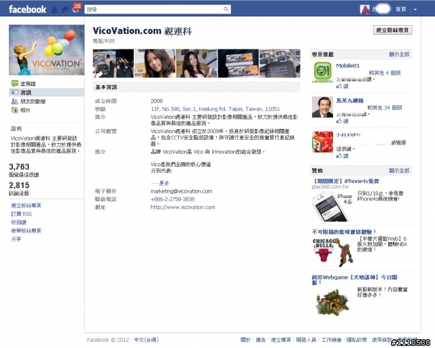Open the user profile avatar in top bar
Image resolution: width=435 pixels, height=348 pixels.
[x=365, y=9]
